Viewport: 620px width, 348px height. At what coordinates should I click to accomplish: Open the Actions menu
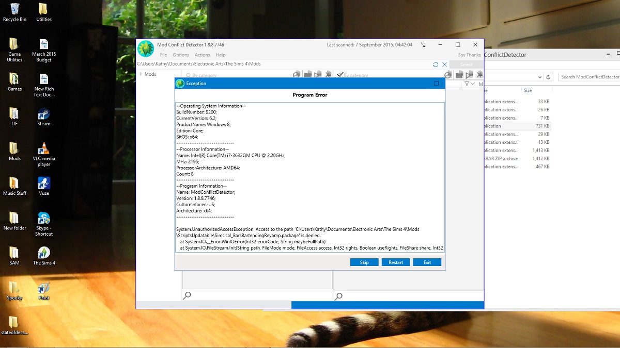coord(202,55)
